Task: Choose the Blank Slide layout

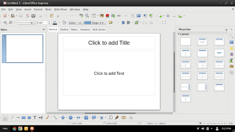Action: pyautogui.click(x=185, y=41)
